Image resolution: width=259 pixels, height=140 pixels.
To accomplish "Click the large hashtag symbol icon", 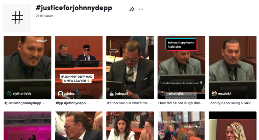I will click(x=17, y=17).
